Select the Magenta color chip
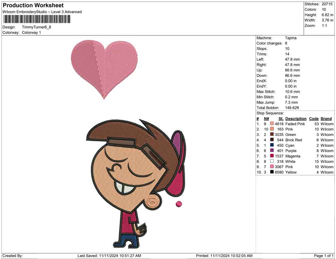Image resolution: width=336 pixels, height=259 pixels. coord(272,156)
